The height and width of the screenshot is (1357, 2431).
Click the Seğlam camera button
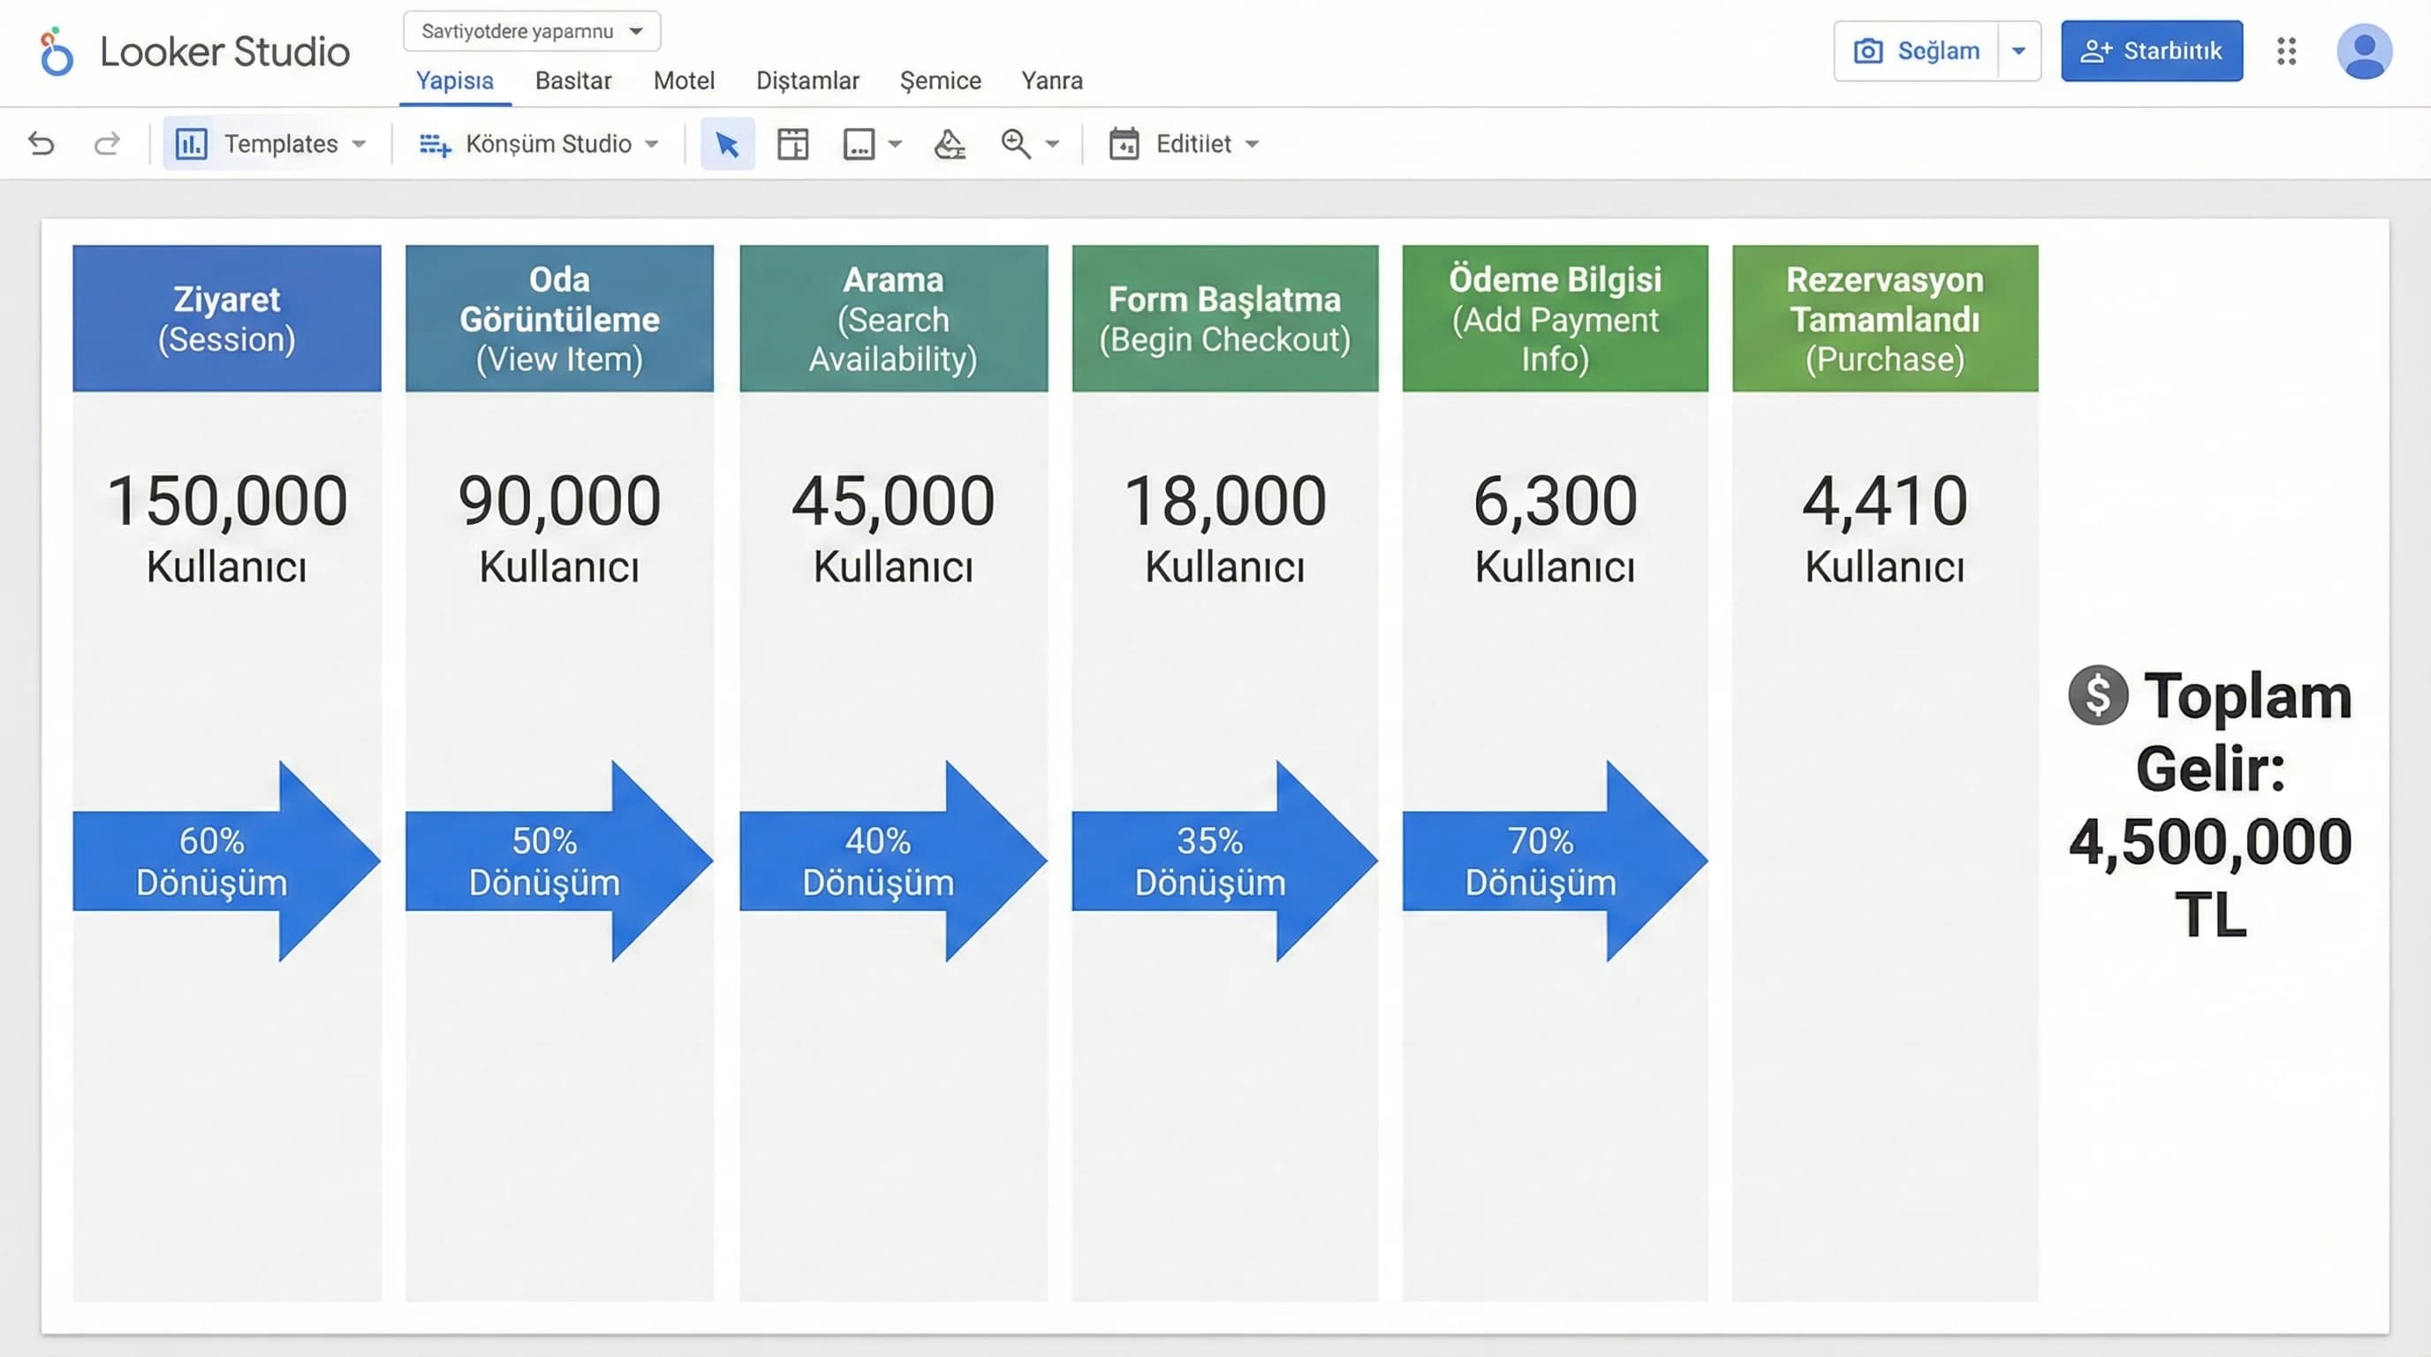pos(1916,51)
